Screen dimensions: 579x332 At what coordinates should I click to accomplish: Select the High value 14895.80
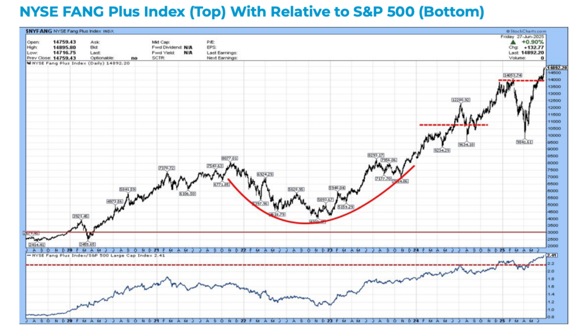point(64,48)
